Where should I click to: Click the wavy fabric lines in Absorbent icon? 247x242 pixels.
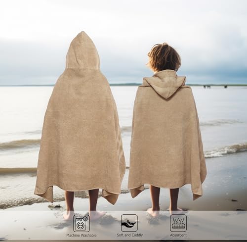[x=178, y=227]
